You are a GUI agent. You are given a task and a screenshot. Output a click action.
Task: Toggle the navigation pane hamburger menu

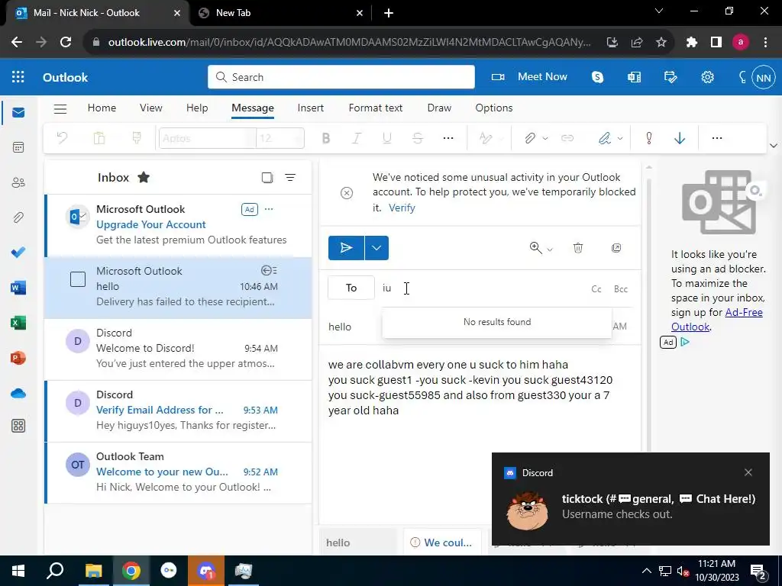tap(60, 108)
